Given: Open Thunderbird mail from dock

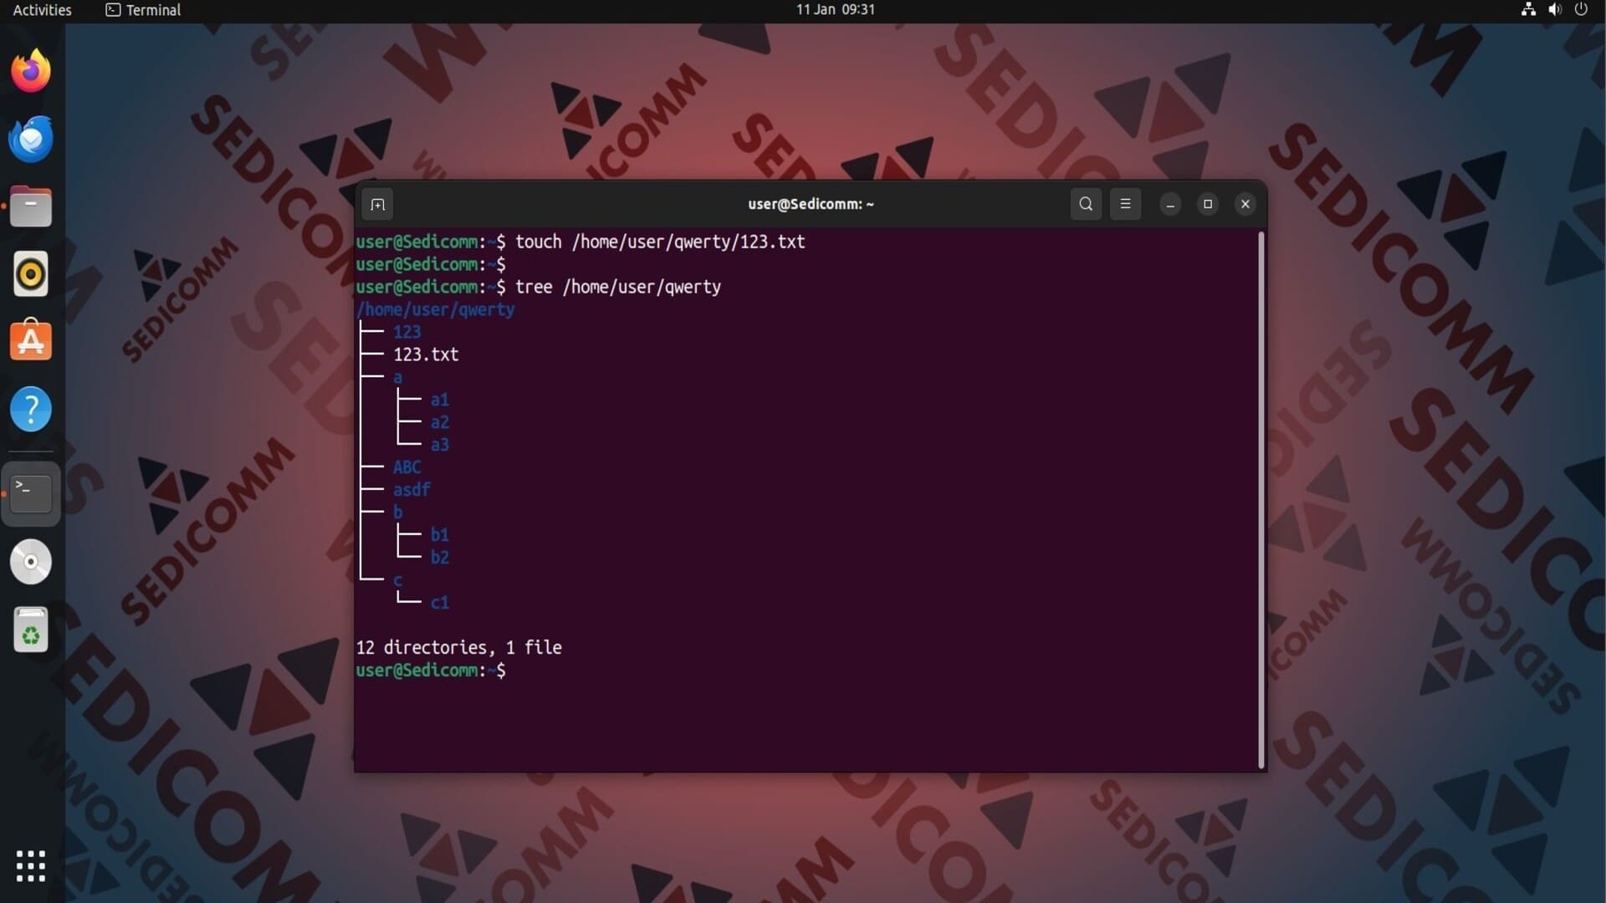Looking at the screenshot, I should pos(31,139).
